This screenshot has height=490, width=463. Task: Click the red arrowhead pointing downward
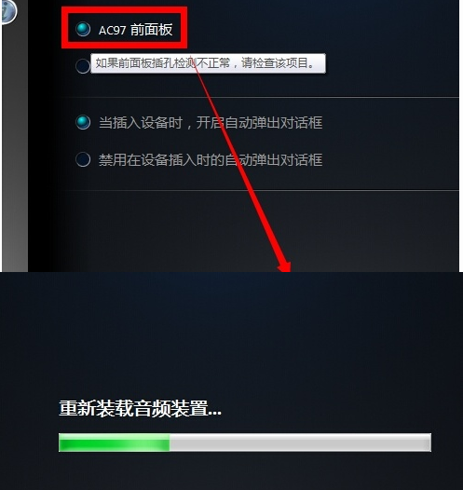(285, 266)
